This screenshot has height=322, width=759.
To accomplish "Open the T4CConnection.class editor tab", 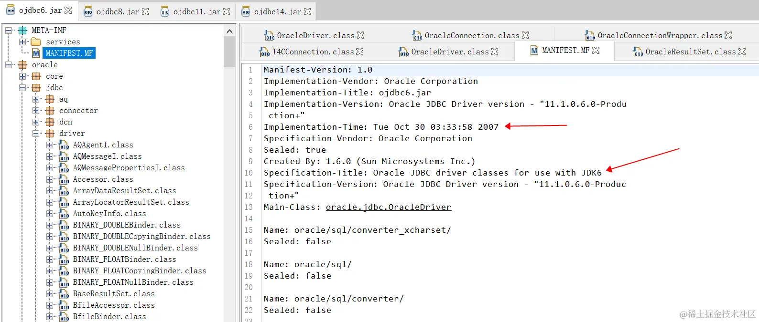I will (313, 52).
